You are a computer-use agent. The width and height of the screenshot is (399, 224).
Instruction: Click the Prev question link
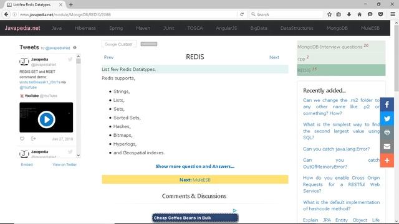[x=108, y=57]
